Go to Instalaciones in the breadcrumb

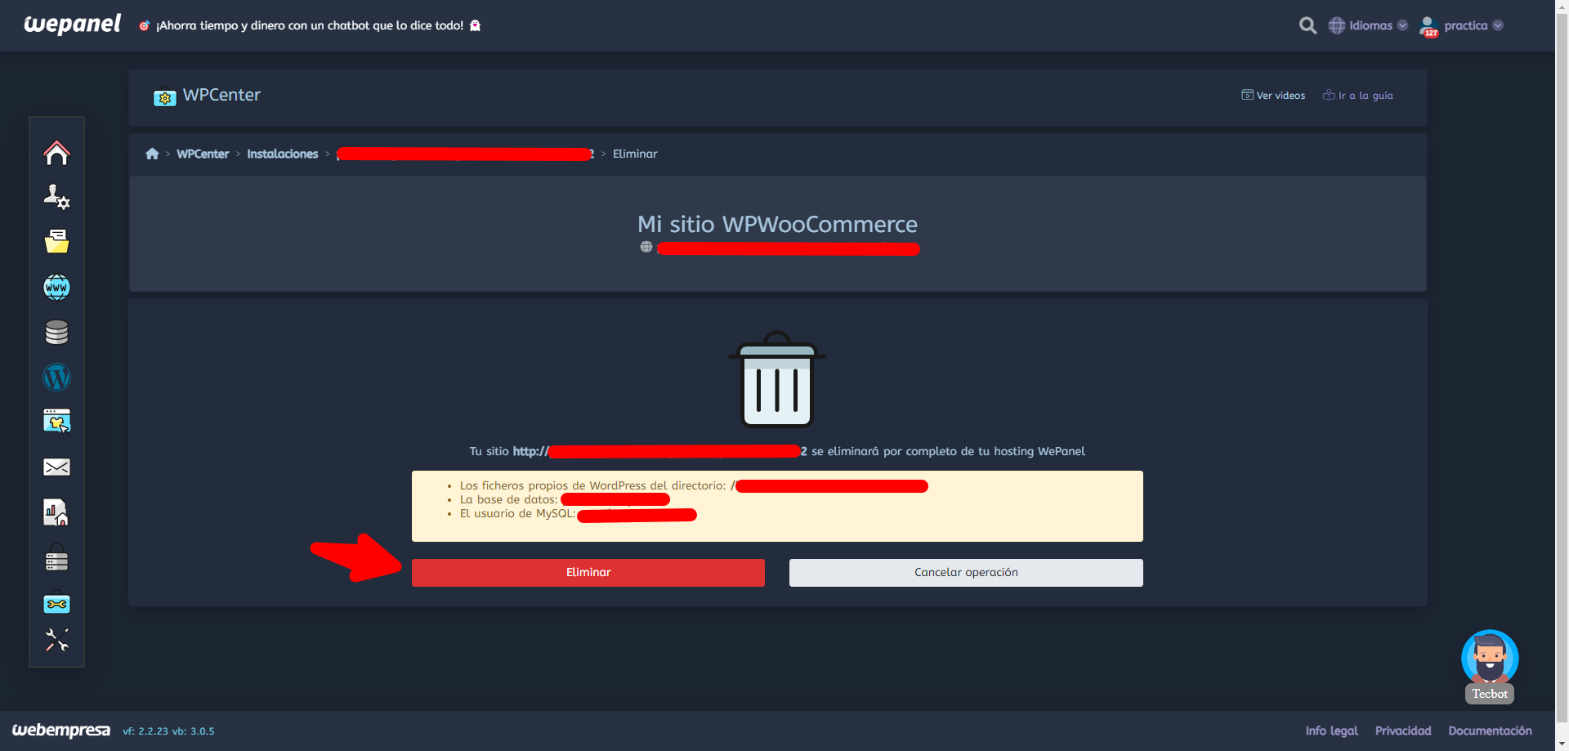coord(283,154)
